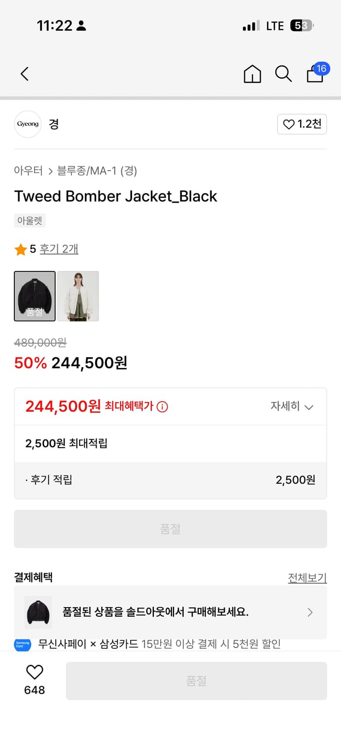
Task: Expand the 자세히 benefits details
Action: 293,407
